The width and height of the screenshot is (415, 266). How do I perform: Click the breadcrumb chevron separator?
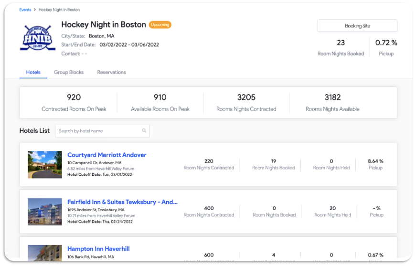tap(35, 10)
